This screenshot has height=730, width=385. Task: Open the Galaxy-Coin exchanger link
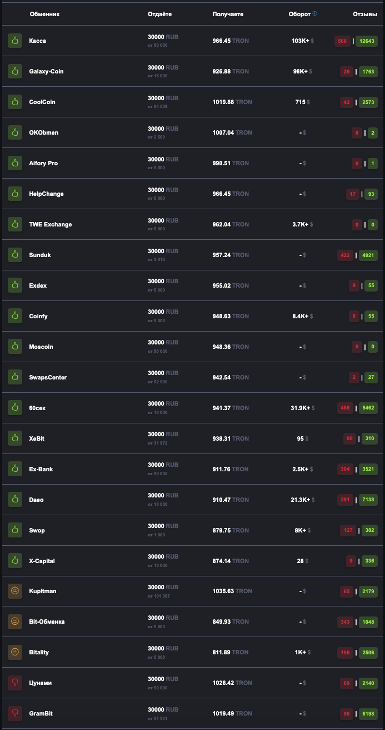[46, 71]
